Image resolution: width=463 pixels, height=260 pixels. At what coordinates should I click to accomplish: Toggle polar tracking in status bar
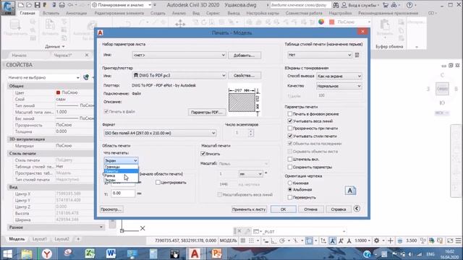282,240
